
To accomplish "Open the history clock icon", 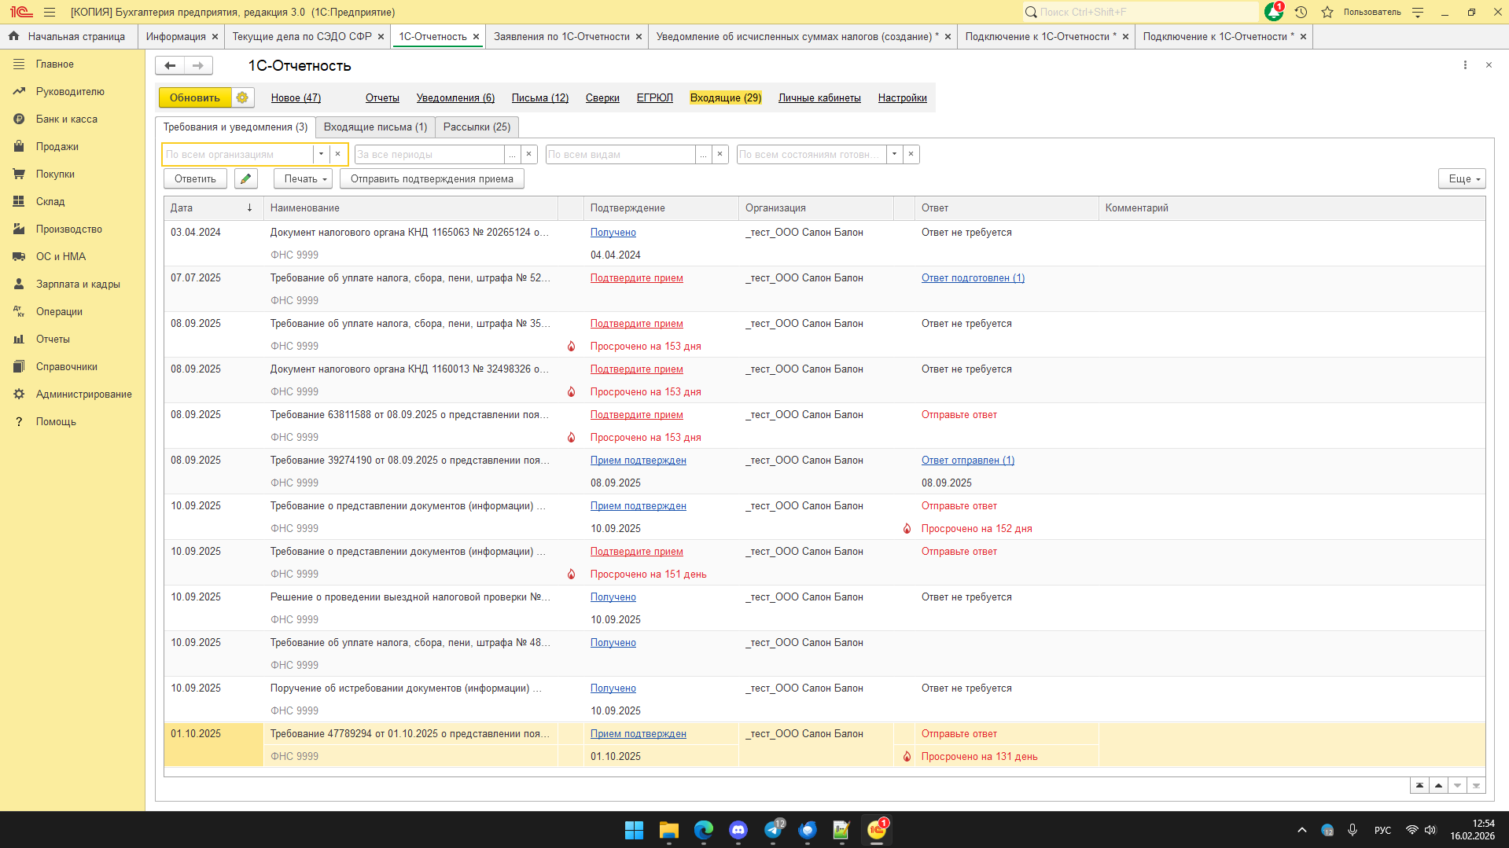I will coord(1301,12).
